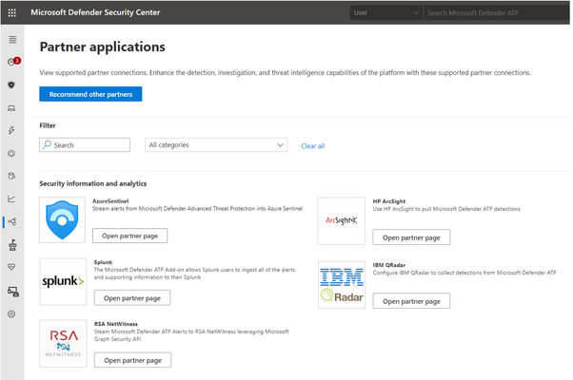
Task: Click the IBM QRadar partner name
Action: click(388, 265)
